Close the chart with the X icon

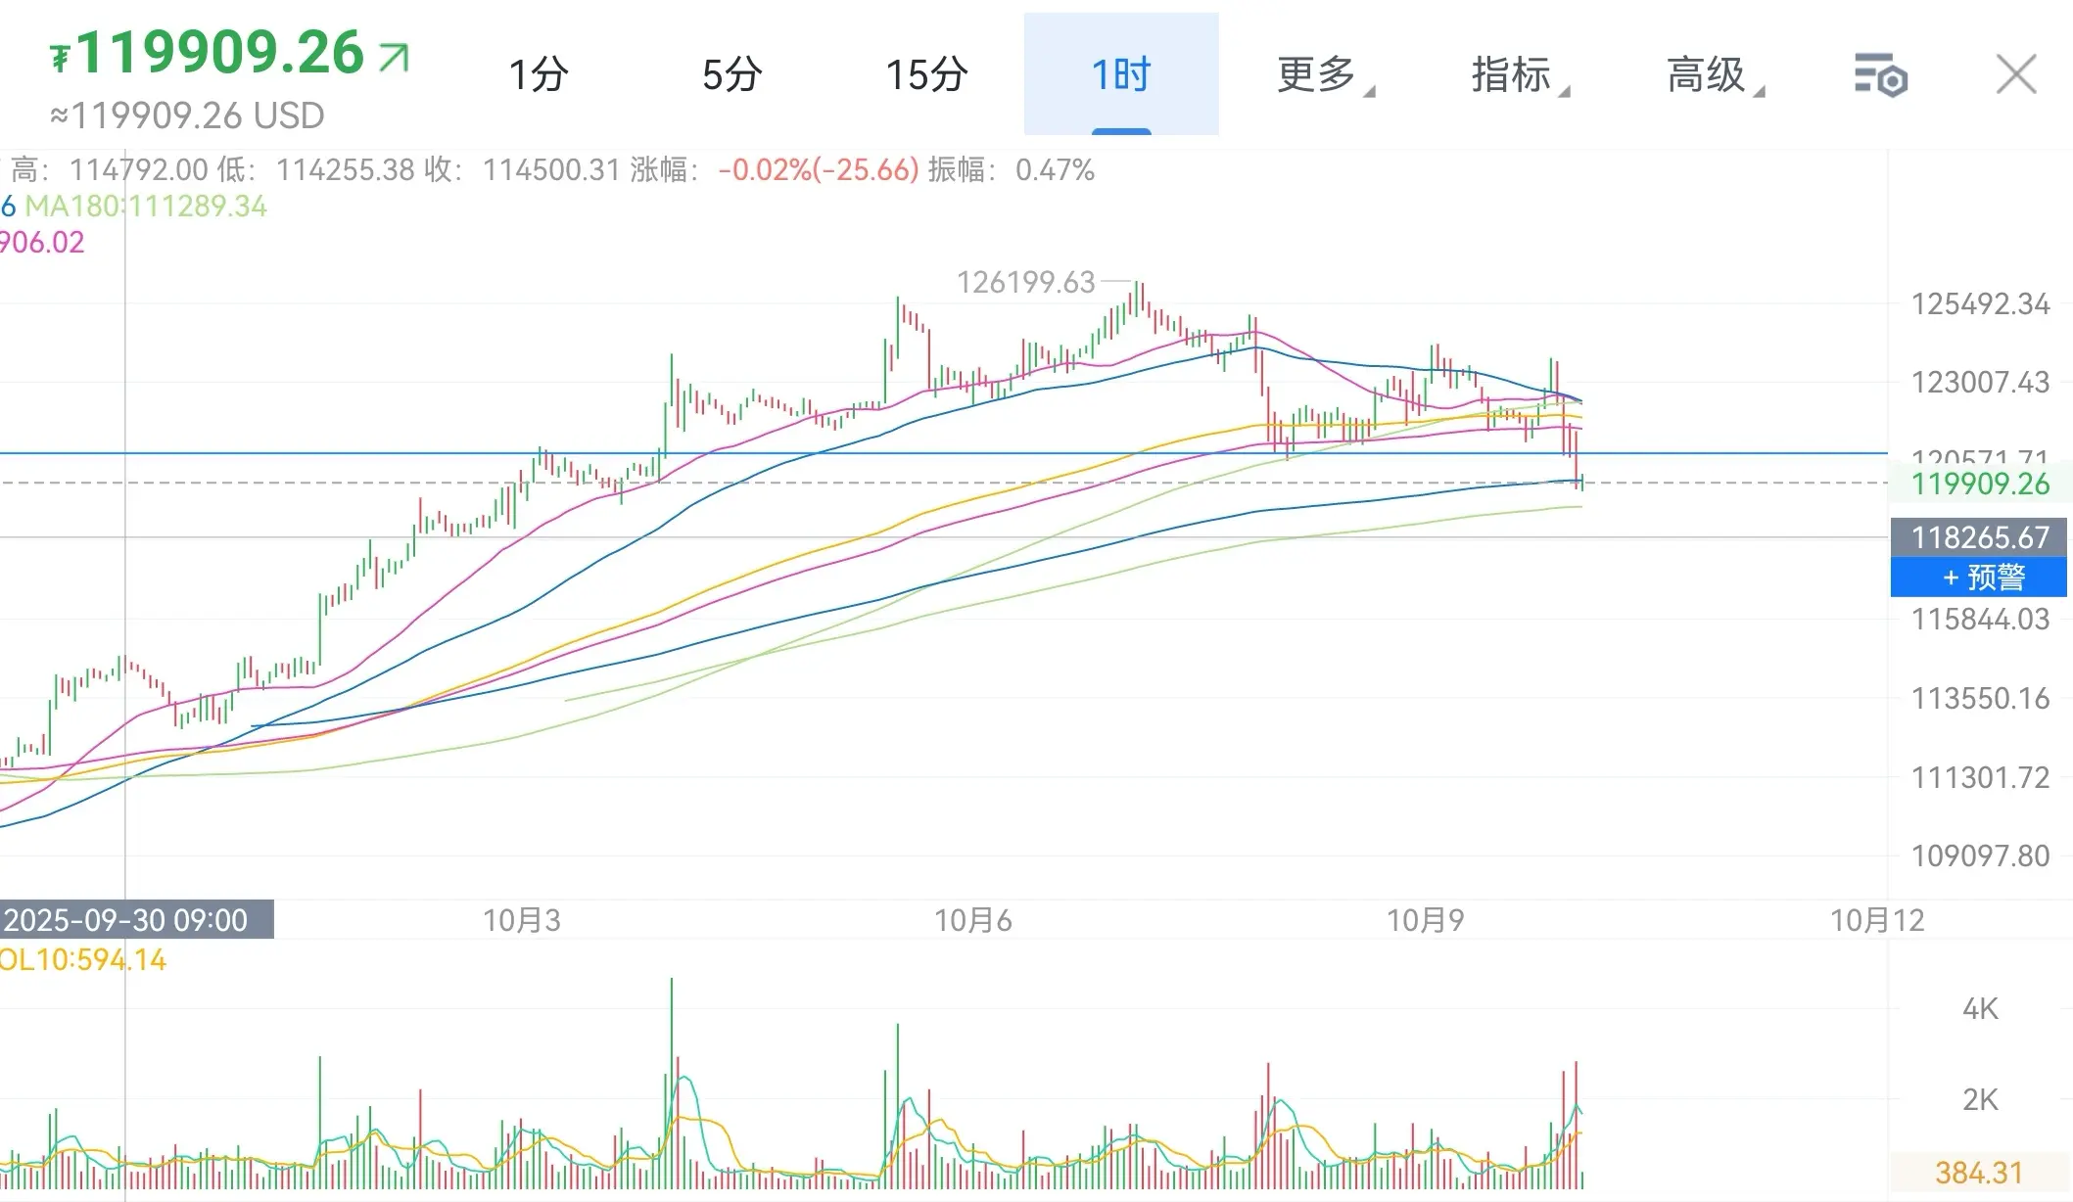[x=2015, y=74]
